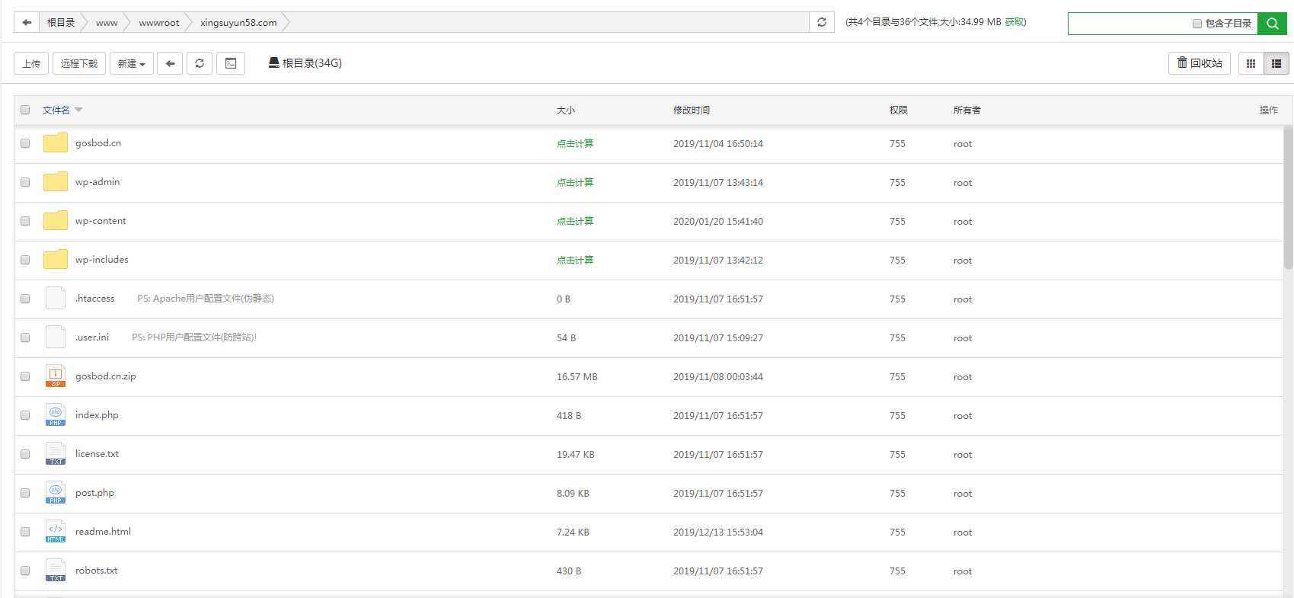Click the .user.ini file icon
The width and height of the screenshot is (1294, 598).
pyautogui.click(x=55, y=337)
